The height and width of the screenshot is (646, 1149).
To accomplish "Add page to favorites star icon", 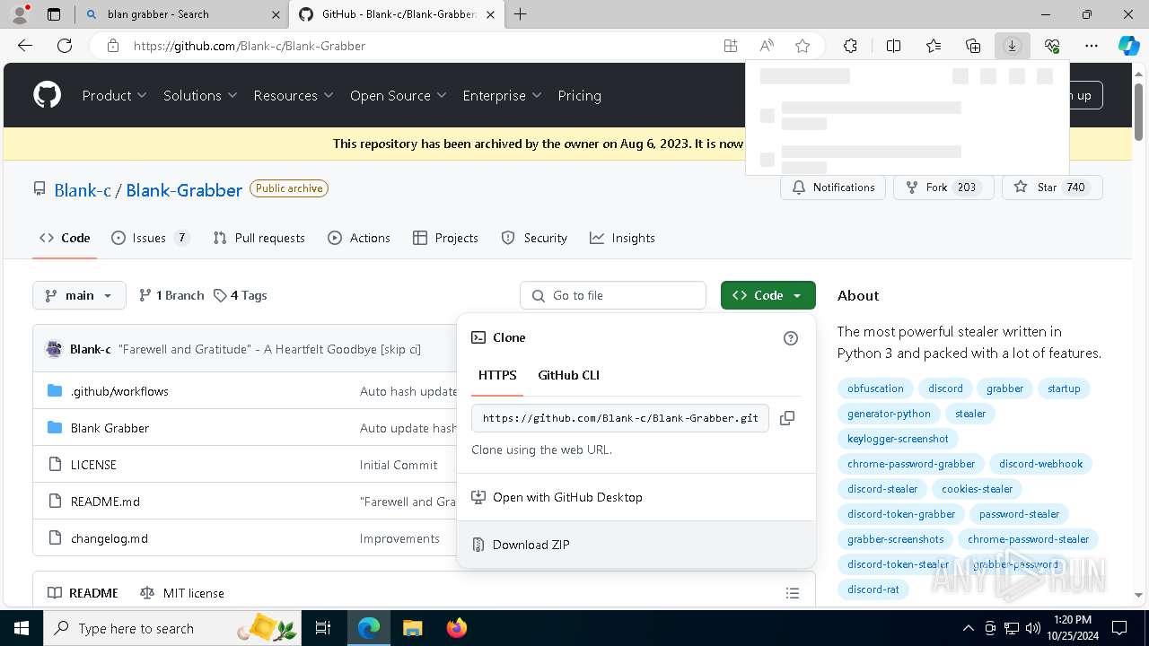I will pyautogui.click(x=803, y=46).
